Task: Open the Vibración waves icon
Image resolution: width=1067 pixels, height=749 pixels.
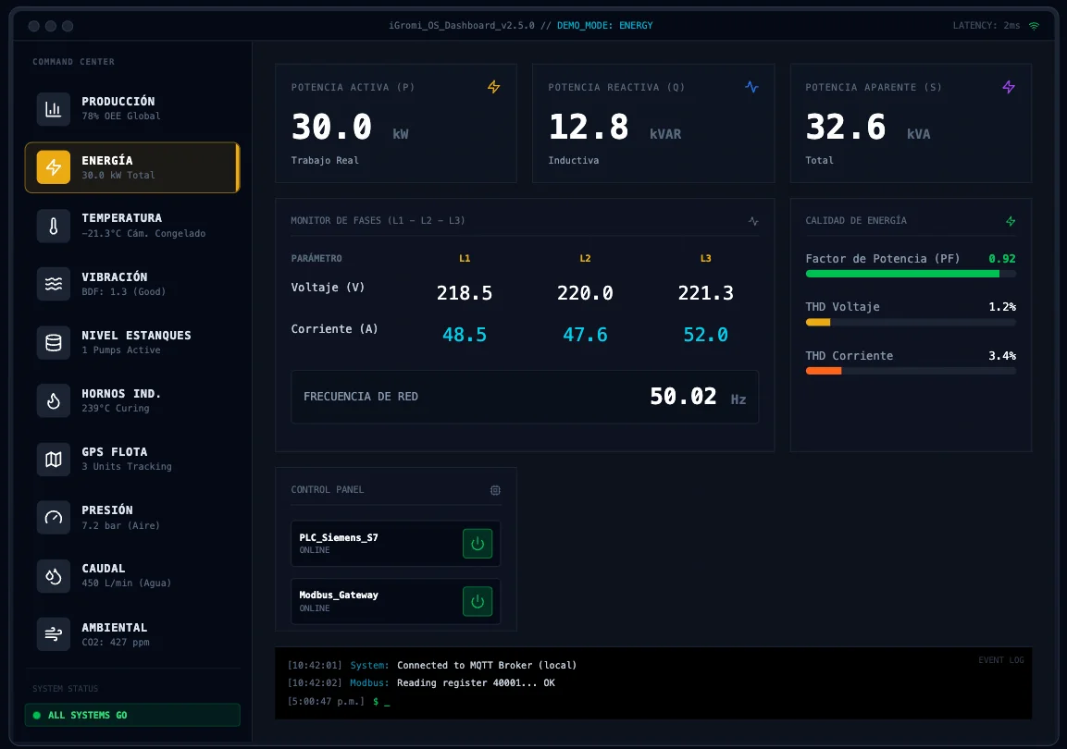Action: 53,284
